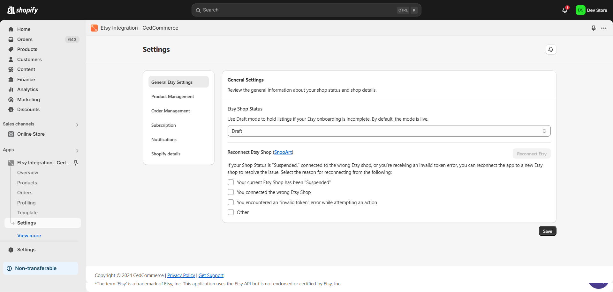Select the Finance bank icon
The height and width of the screenshot is (292, 613).
11,80
